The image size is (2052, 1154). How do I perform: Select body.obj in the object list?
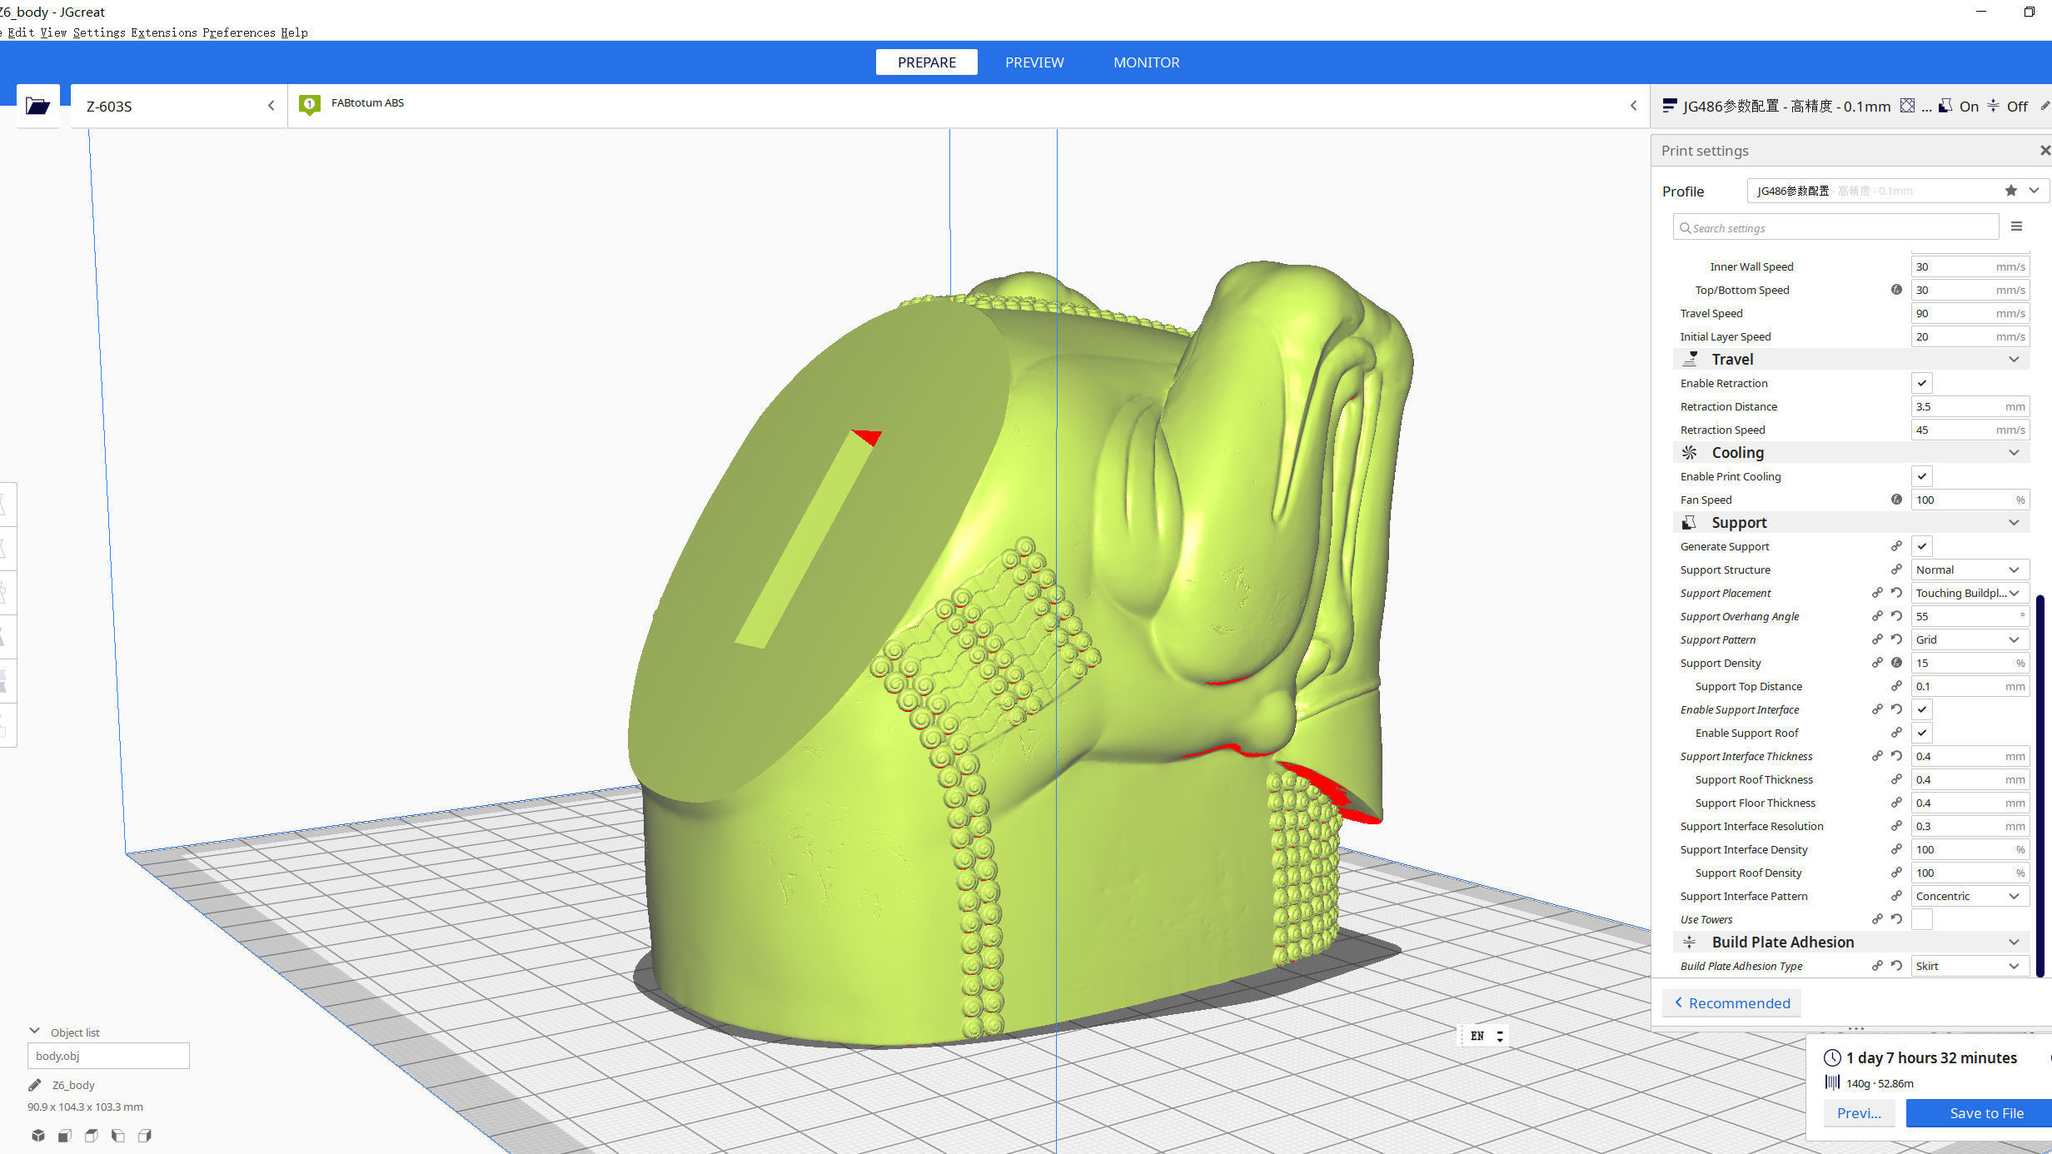108,1056
